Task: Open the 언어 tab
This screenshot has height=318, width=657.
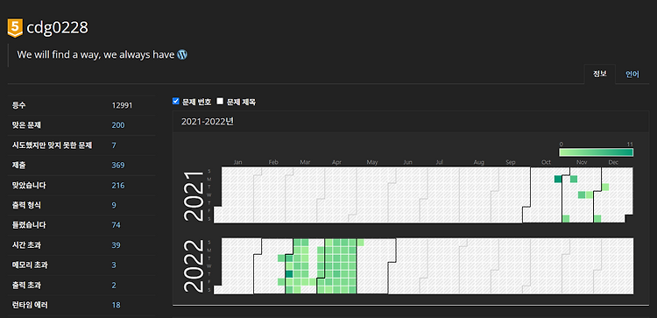Action: (632, 74)
